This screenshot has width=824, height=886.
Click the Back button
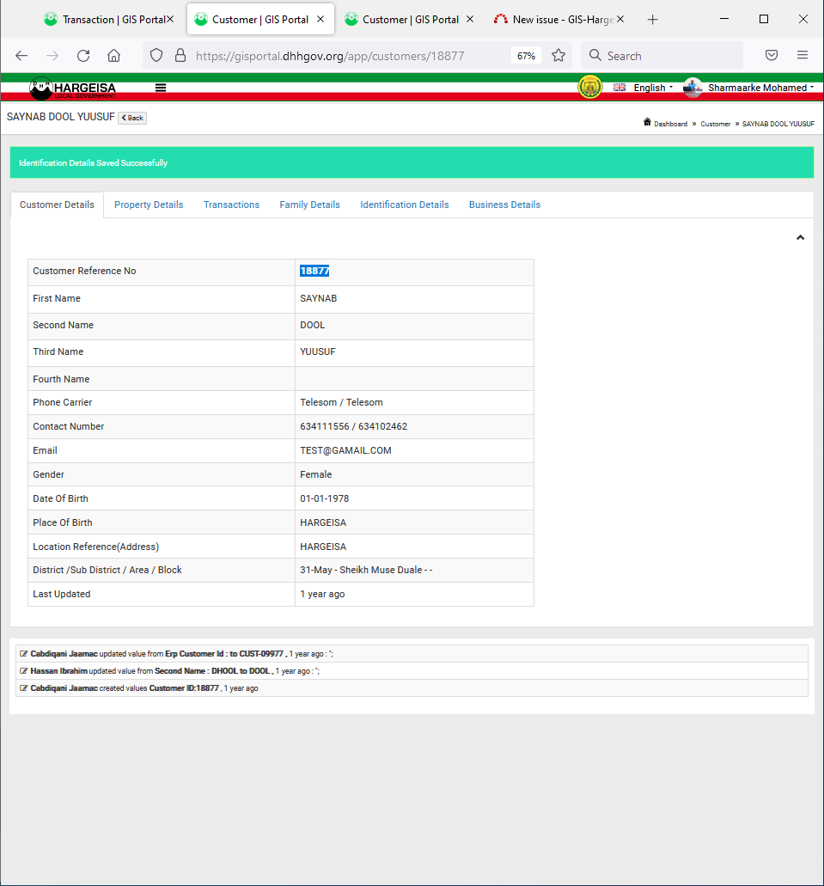132,118
